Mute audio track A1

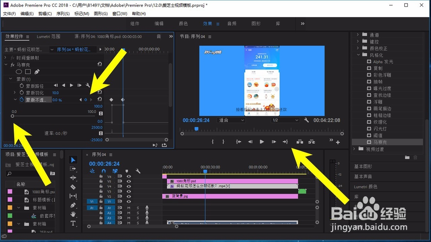(128, 208)
